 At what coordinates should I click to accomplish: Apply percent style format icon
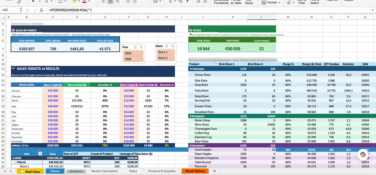tap(180, 1)
